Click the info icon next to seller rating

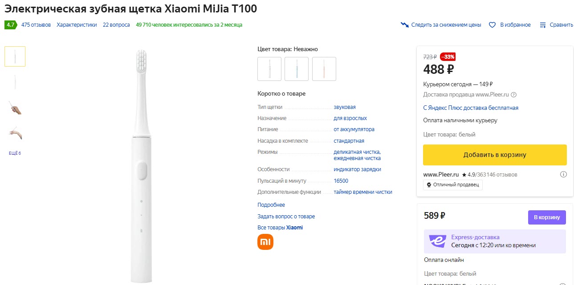[x=563, y=174]
